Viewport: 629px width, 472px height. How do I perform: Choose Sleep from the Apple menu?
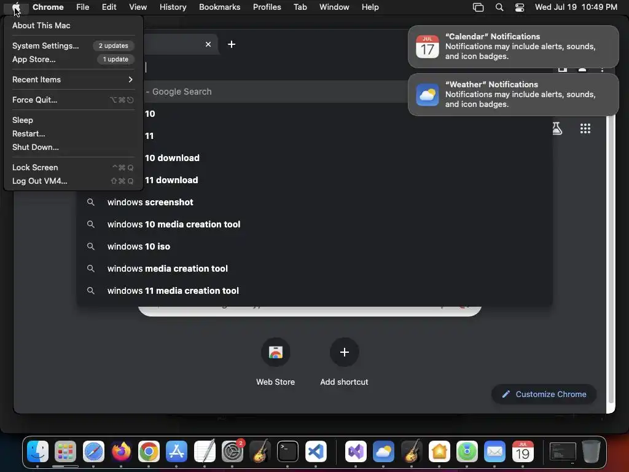pyautogui.click(x=73, y=120)
